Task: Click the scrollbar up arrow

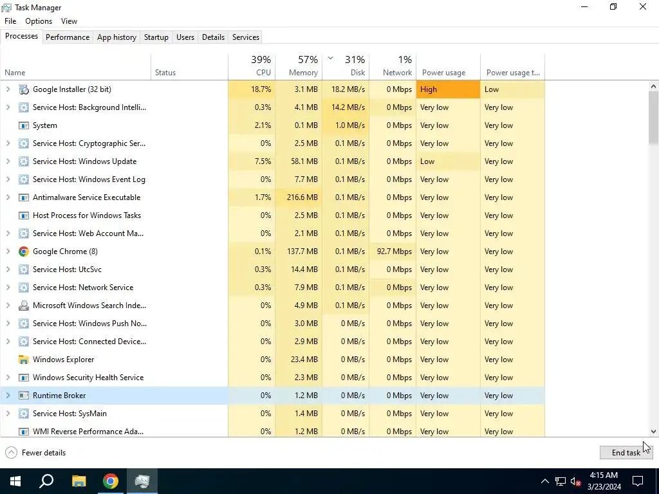Action: click(653, 86)
